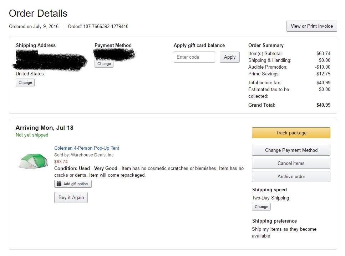Click the gift icon on Add gift option
345x256 pixels.
(x=59, y=184)
